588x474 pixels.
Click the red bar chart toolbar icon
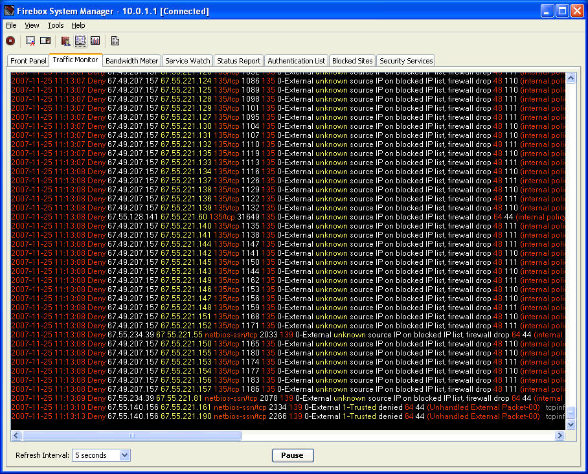point(95,41)
